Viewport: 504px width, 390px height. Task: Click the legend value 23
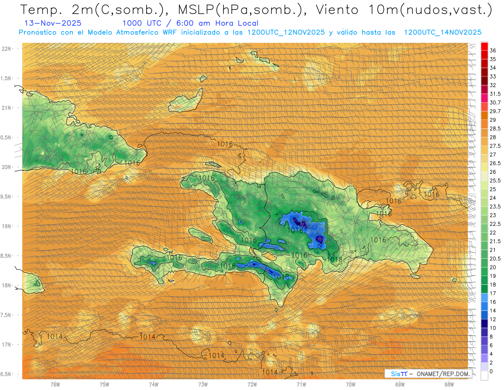tap(493, 215)
